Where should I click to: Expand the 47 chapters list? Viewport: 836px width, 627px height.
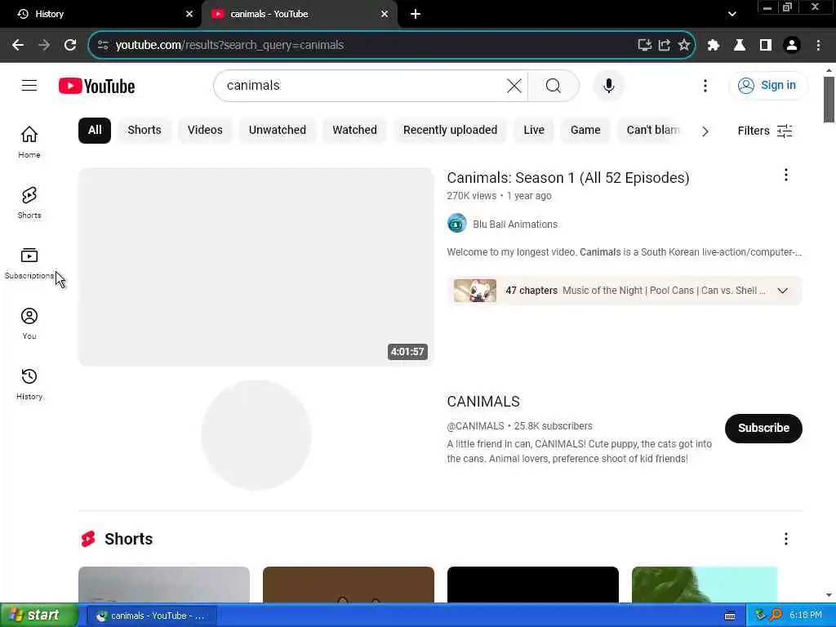(783, 291)
